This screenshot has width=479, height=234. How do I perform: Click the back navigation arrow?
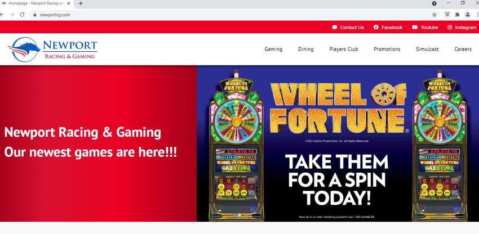pyautogui.click(x=2, y=15)
